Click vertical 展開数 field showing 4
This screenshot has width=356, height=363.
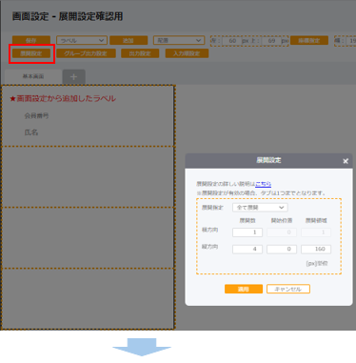click(x=247, y=249)
